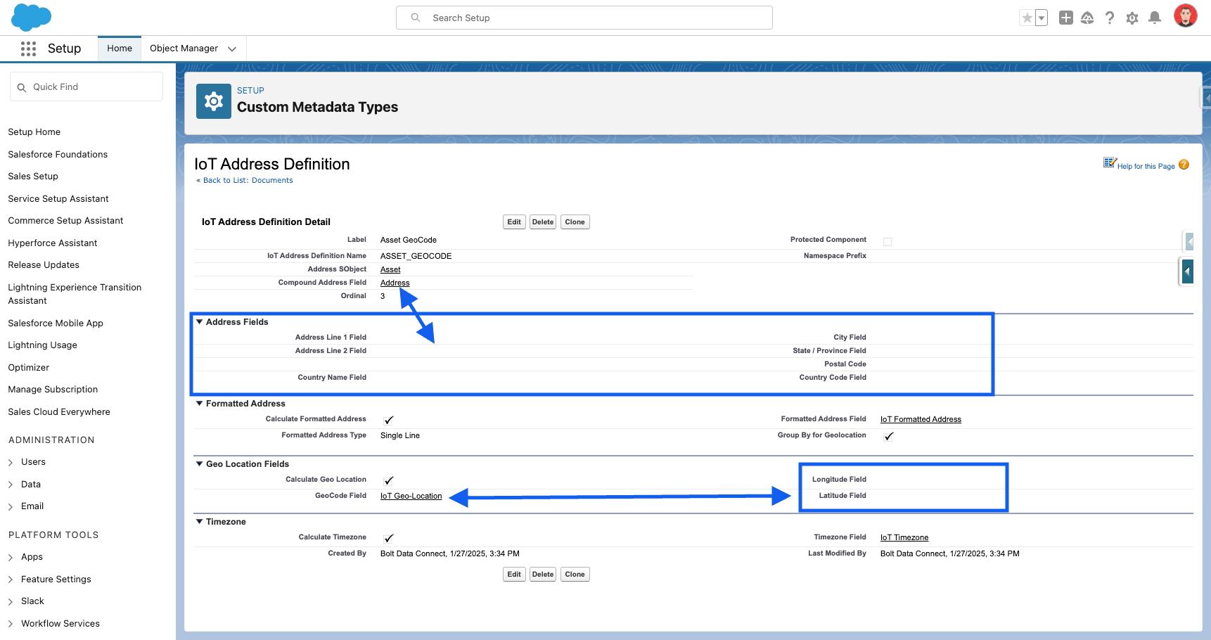Open the Favorites list dropdown arrow

[1042, 18]
